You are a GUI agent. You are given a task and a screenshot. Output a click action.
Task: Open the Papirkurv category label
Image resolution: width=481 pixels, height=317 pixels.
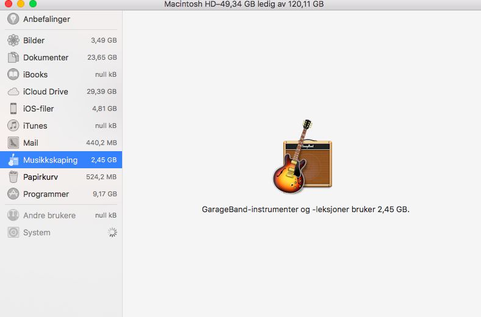point(40,177)
